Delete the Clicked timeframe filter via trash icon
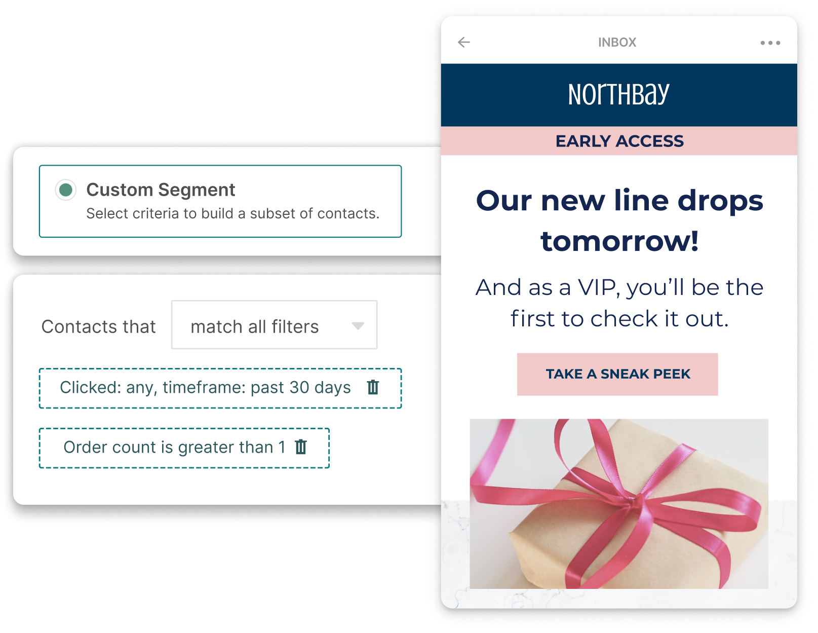Screen dimensions: 818x633 (373, 387)
